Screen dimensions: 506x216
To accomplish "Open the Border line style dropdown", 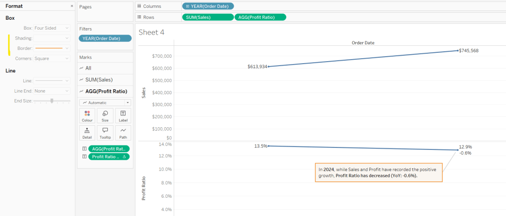I will pyautogui.click(x=52, y=48).
